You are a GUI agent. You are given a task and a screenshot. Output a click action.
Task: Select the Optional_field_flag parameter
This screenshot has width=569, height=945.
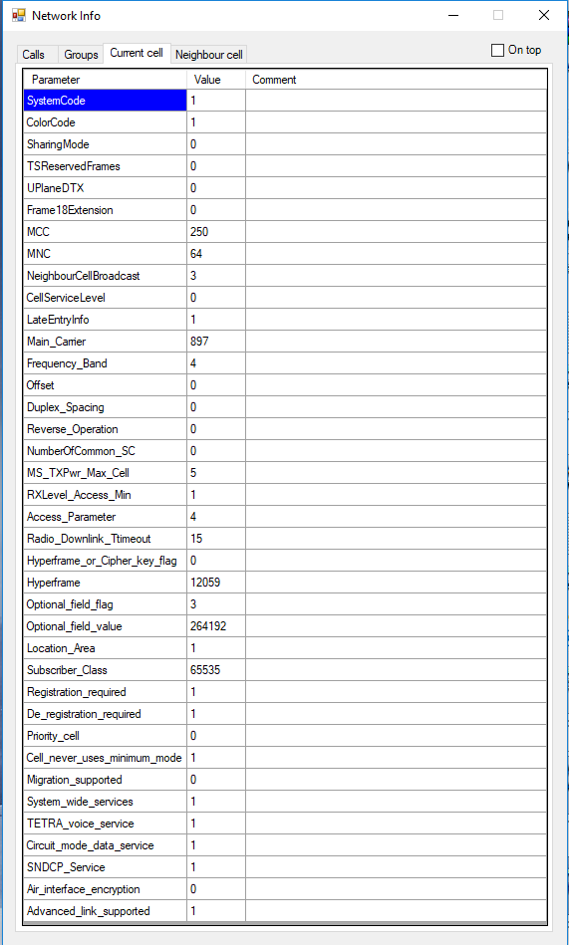[105, 604]
